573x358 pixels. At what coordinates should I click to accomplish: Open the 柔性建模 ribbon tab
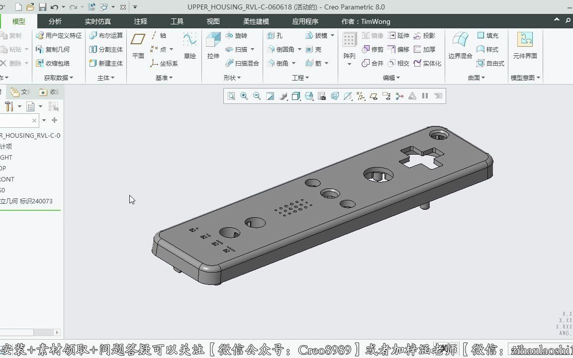[x=256, y=21]
